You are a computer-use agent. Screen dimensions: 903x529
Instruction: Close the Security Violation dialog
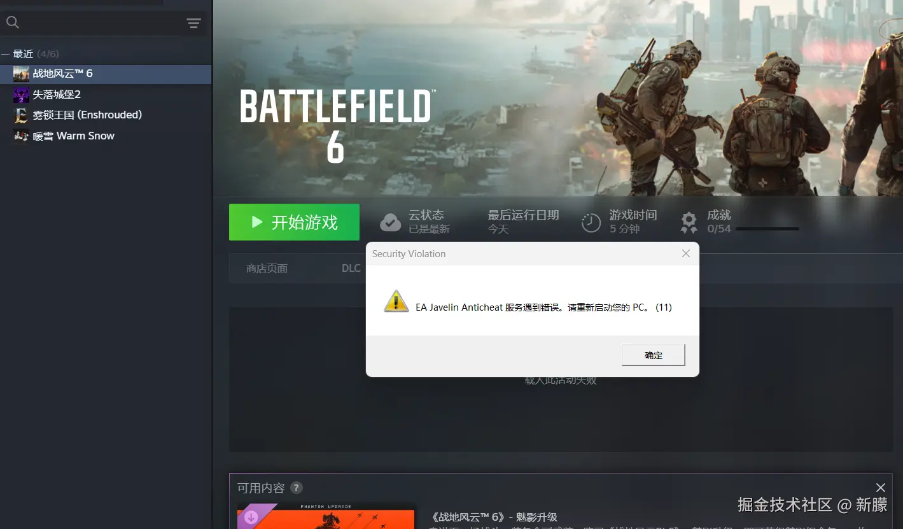pyautogui.click(x=685, y=253)
